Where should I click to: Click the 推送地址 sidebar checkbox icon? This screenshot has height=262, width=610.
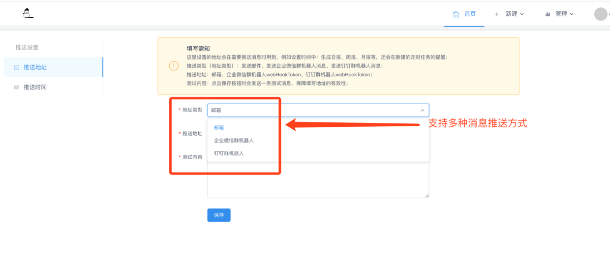(16, 67)
